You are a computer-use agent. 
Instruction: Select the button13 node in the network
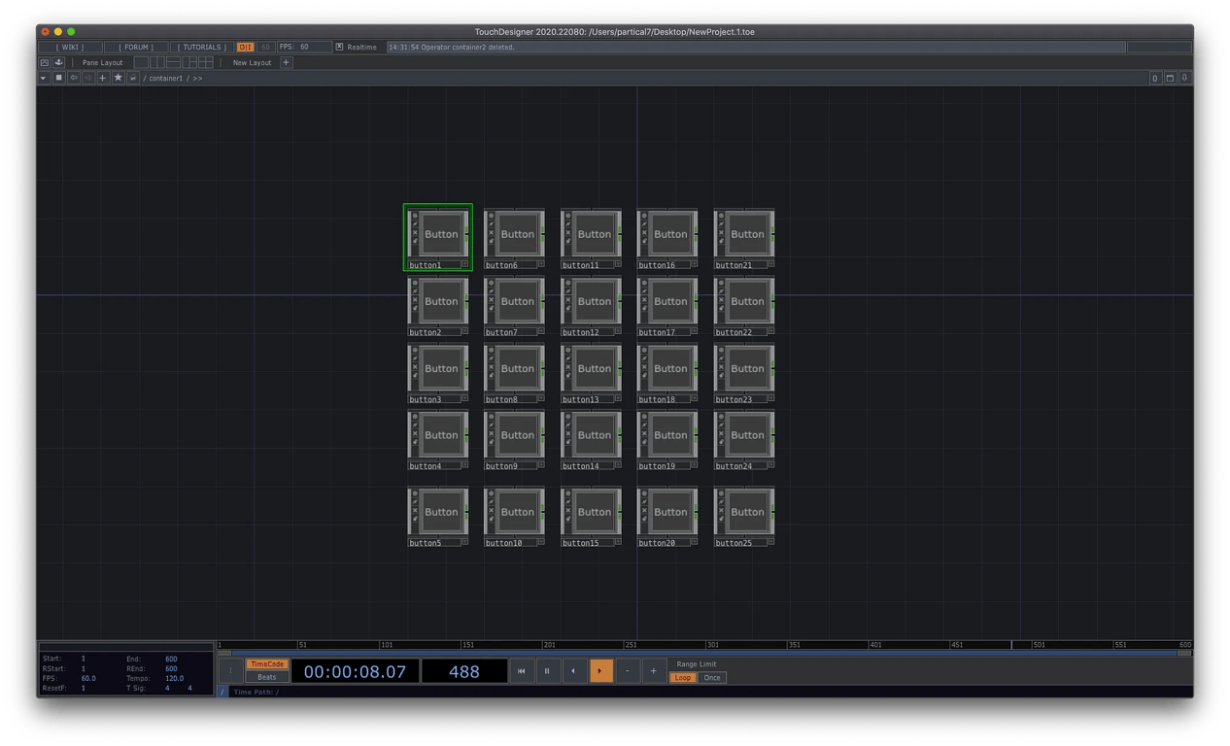point(594,369)
